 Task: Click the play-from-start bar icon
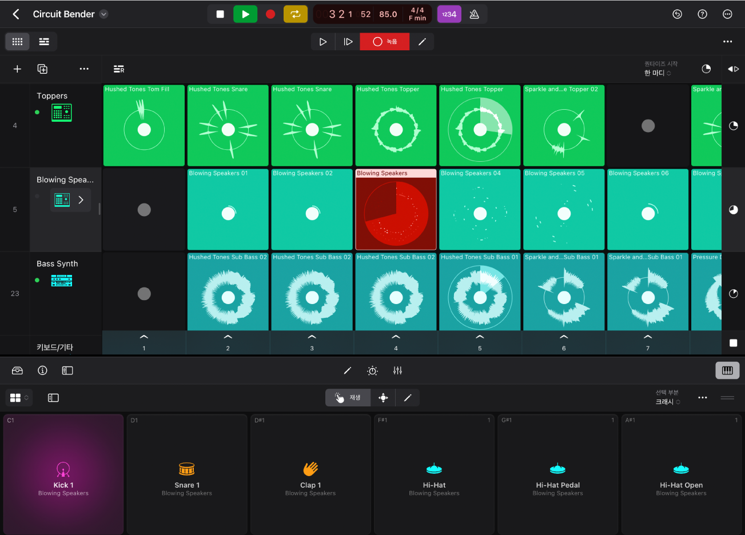[x=348, y=42]
